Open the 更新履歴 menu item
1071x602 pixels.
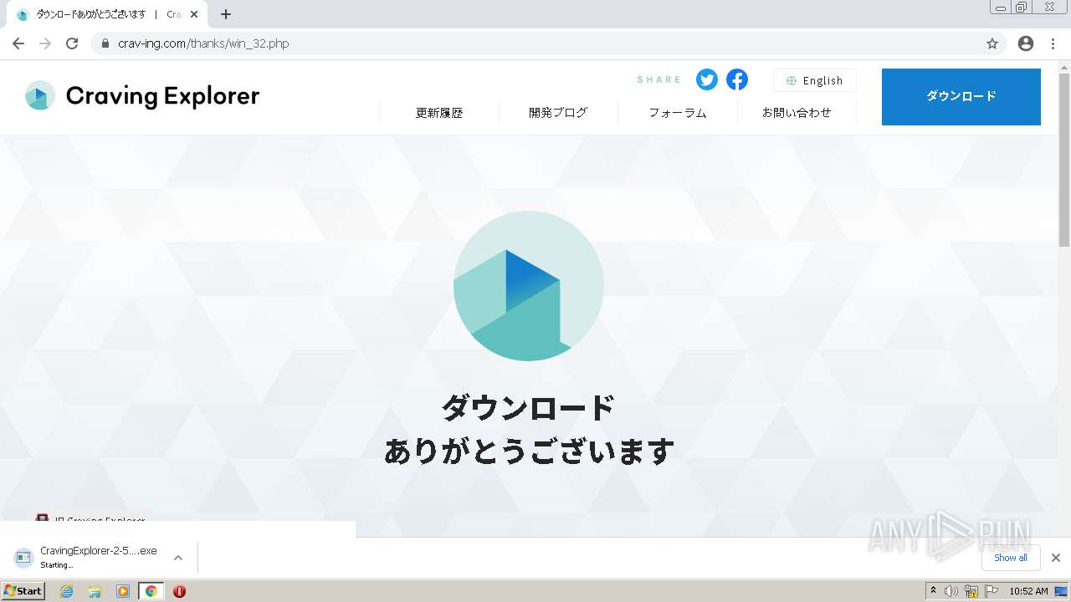(439, 113)
